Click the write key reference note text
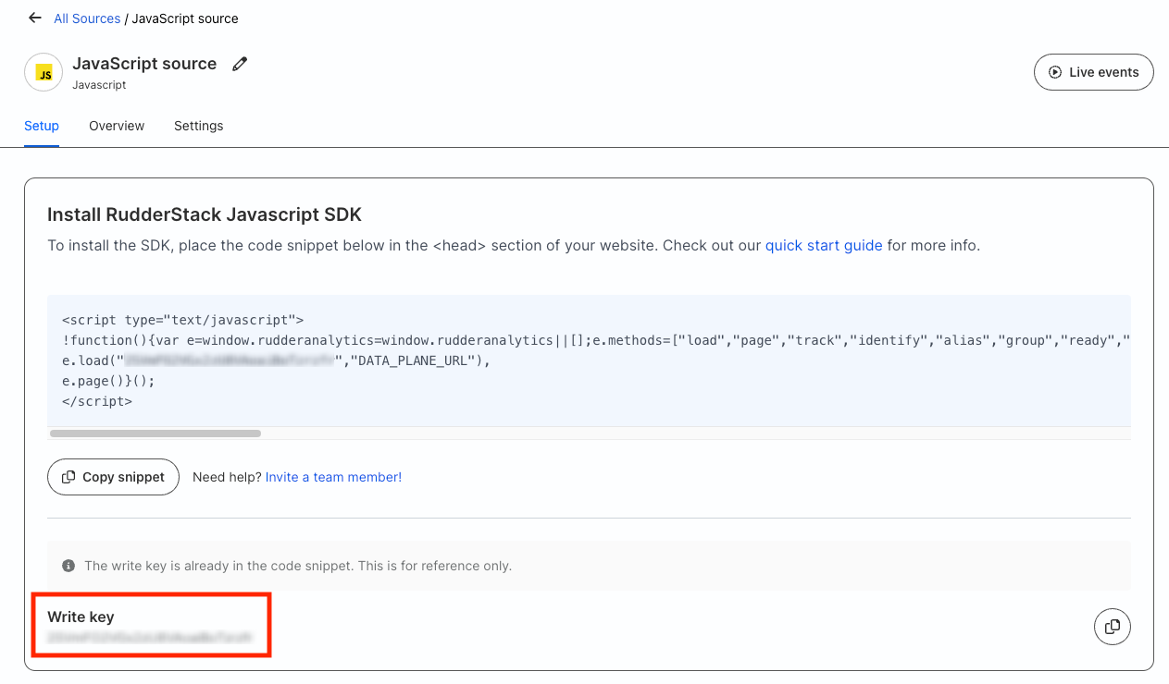The height and width of the screenshot is (684, 1169). [x=298, y=566]
